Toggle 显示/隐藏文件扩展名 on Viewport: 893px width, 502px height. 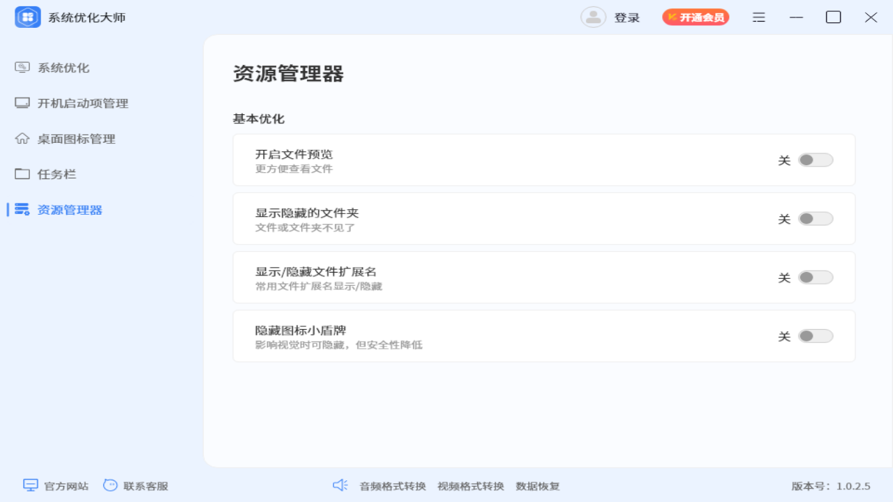tap(814, 277)
